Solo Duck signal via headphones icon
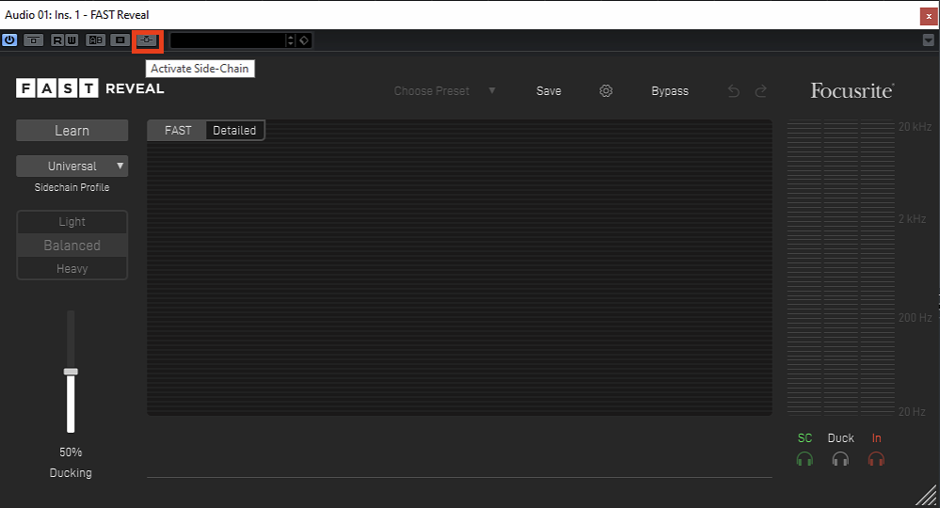 (840, 459)
